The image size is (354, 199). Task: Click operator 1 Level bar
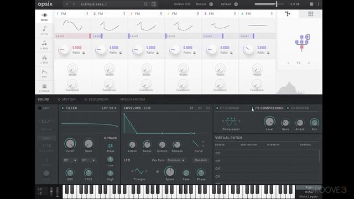pyautogui.click(x=72, y=36)
